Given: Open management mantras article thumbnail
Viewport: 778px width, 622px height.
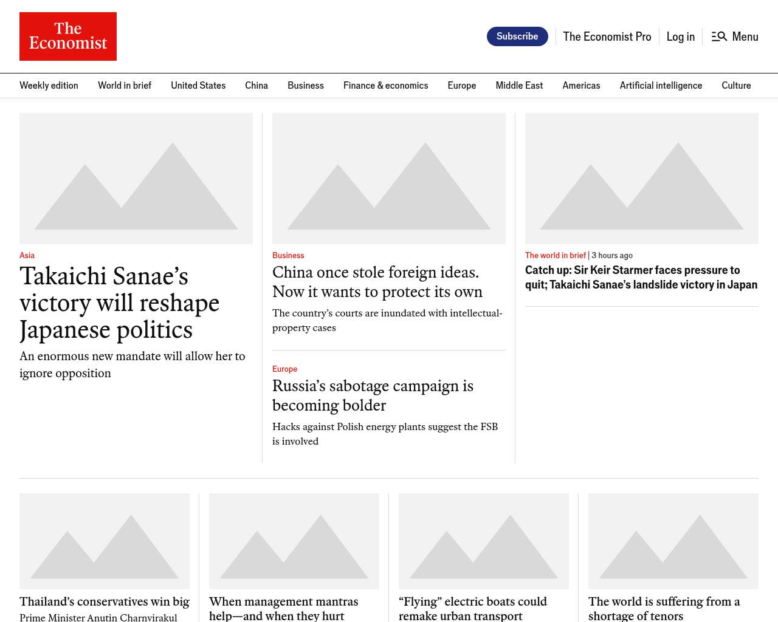Looking at the screenshot, I should coord(294,541).
